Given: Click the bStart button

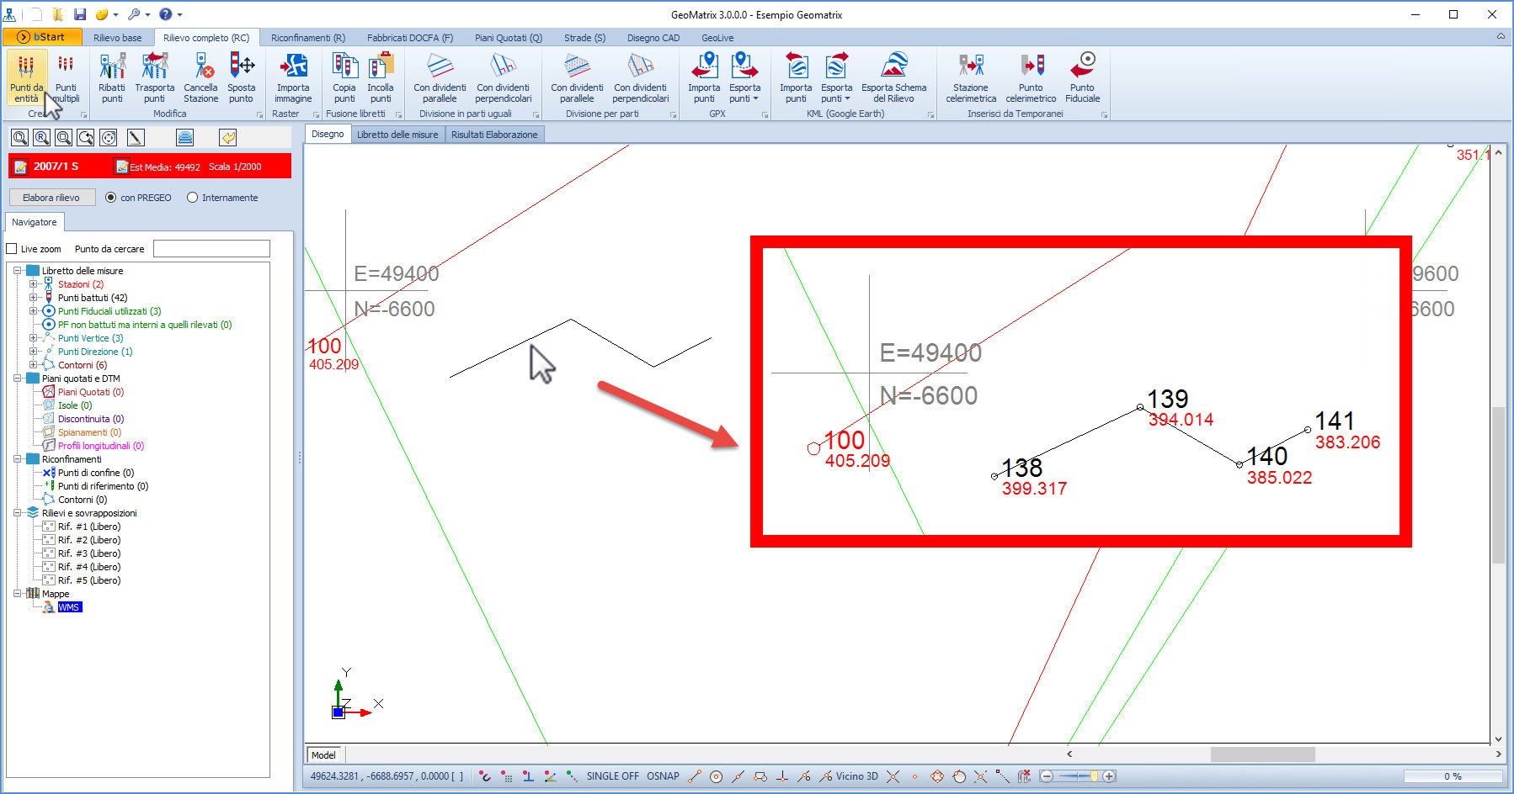Looking at the screenshot, I should (42, 37).
